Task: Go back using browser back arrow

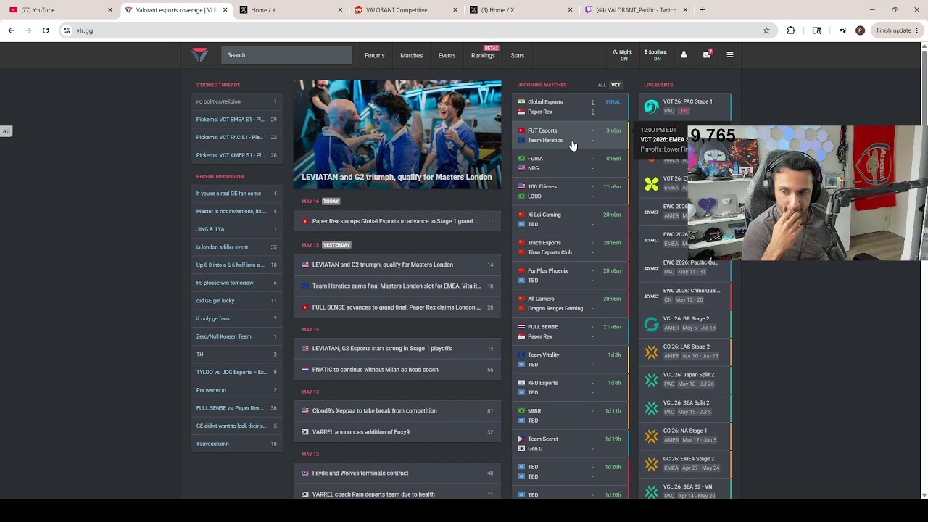Action: click(11, 30)
